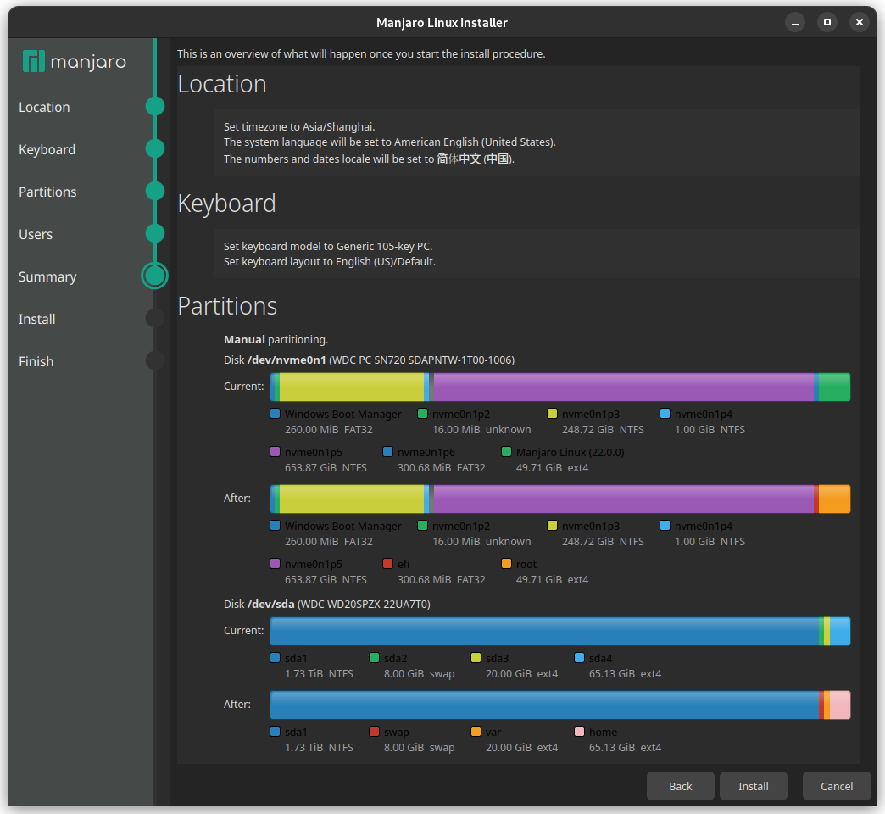Click the orange root segment in the After nvme bar

pos(834,499)
